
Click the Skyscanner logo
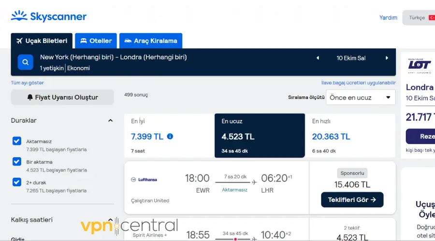pos(48,16)
